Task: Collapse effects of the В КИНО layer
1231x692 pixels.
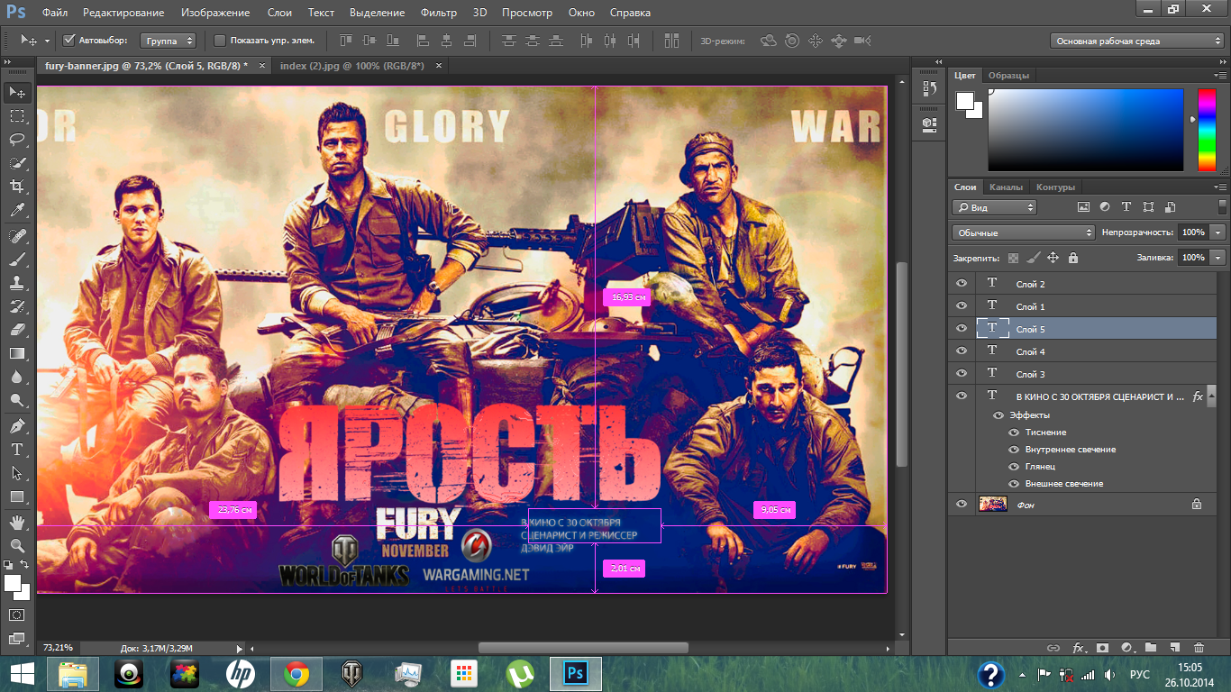Action: click(1212, 395)
